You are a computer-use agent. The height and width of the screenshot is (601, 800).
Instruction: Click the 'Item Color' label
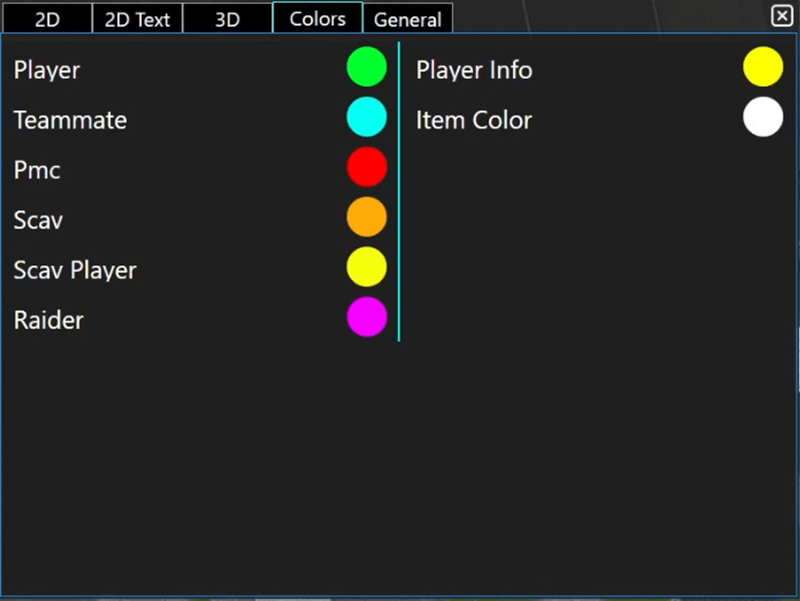point(474,120)
